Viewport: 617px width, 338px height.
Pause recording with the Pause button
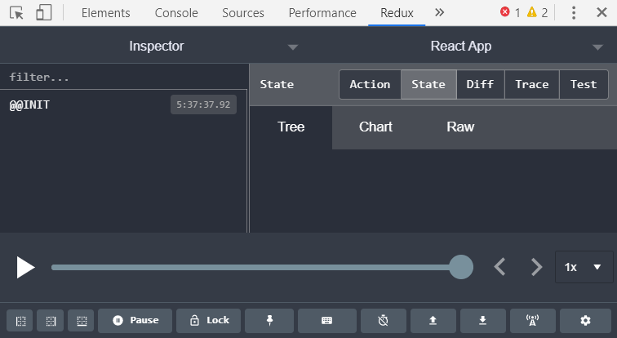pyautogui.click(x=135, y=321)
